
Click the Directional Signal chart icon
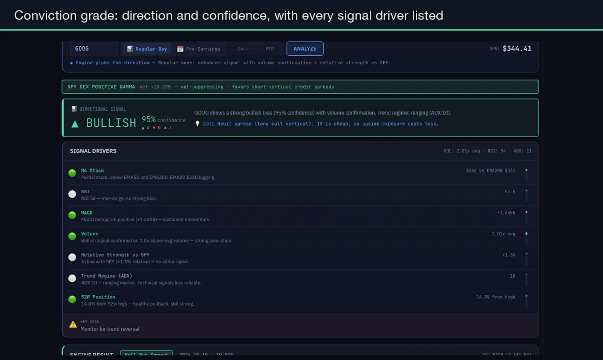[x=74, y=109]
